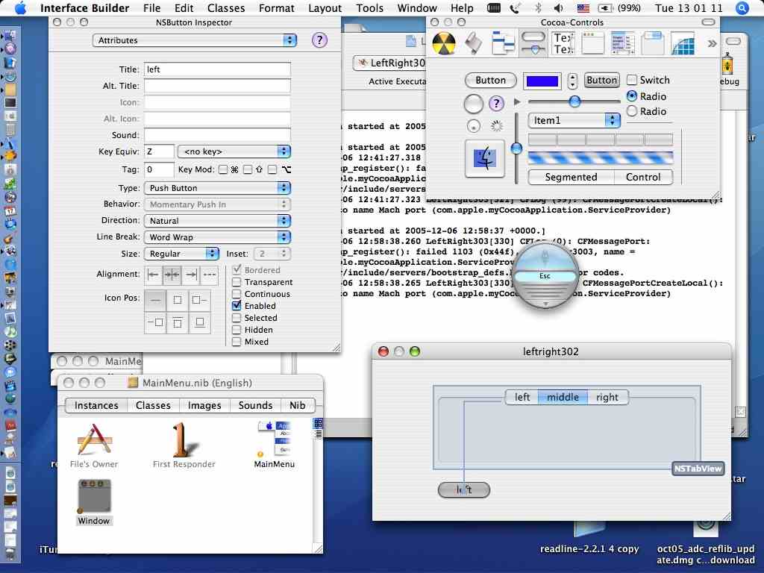
Task: Open the Attributes inspector dropdown
Action: coord(195,40)
